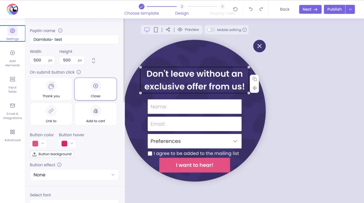Switch to desktop view icon
This screenshot has height=203, width=364.
point(147,30)
